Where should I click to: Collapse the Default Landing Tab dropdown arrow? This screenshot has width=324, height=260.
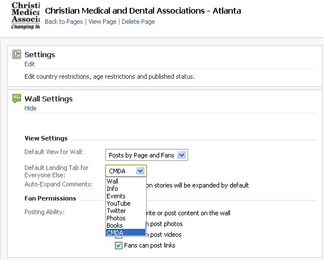(140, 171)
